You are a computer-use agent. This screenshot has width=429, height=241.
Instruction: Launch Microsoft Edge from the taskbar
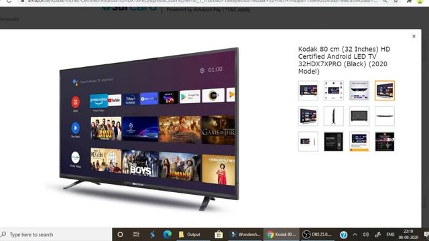[x=167, y=234]
